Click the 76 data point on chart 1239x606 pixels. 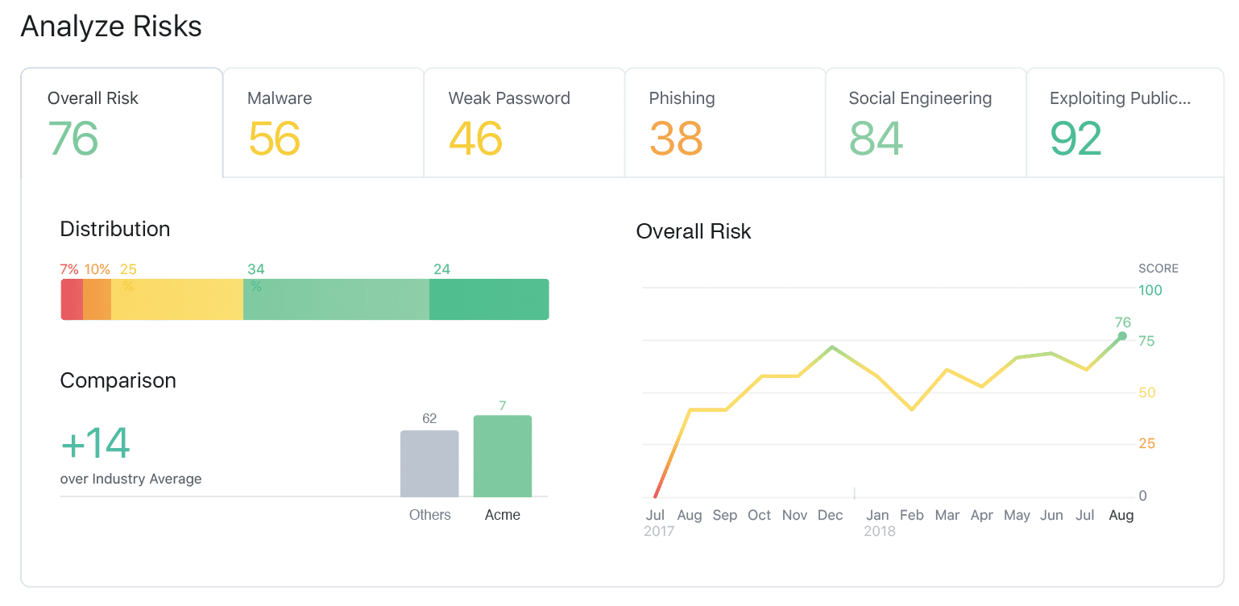coord(1122,336)
